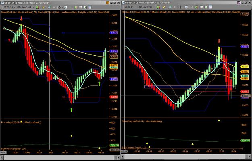Click the S1 pivot label on 6E chart
This screenshot has width=252, height=161.
(64, 97)
